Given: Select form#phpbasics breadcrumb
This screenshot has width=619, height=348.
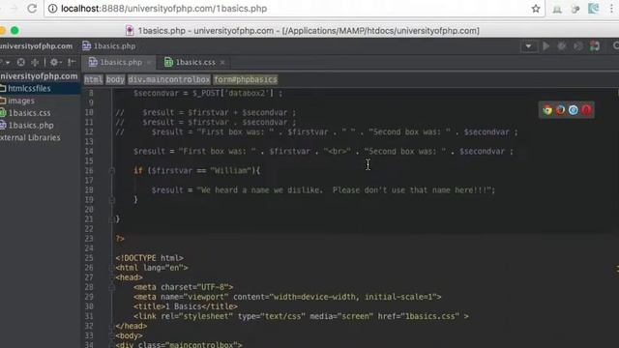Looking at the screenshot, I should coord(246,79).
